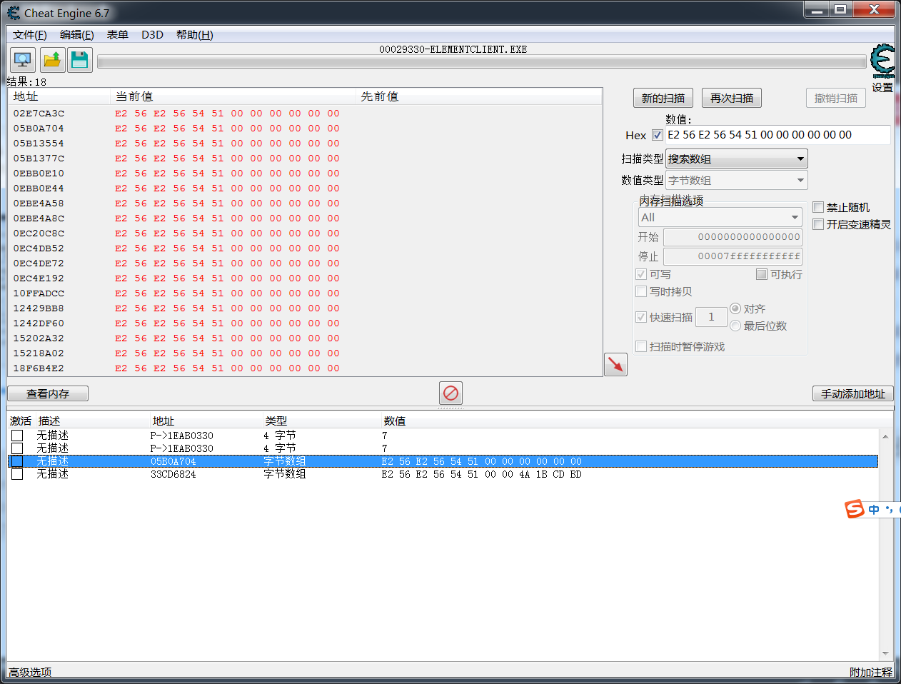Click the Cheat Engine title bar icon

pyautogui.click(x=14, y=13)
